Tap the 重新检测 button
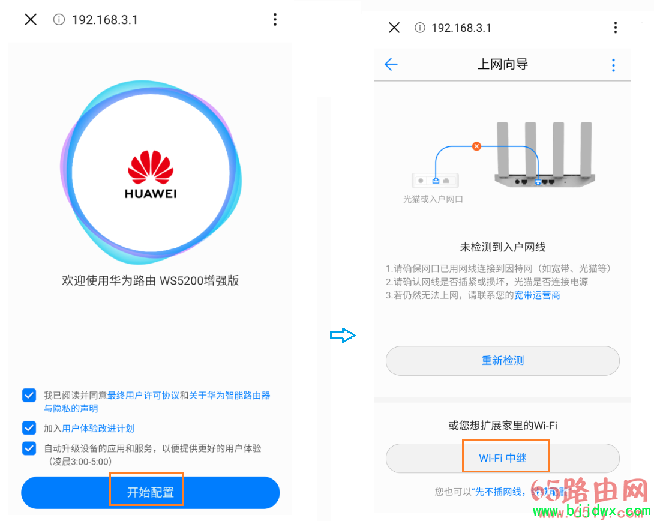Screen dimensions: 654x521 [503, 360]
